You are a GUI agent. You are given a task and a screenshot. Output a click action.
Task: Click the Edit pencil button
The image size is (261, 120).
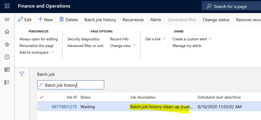[25, 20]
